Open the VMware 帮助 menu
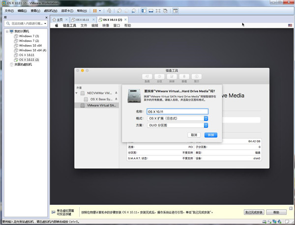The height and width of the screenshot is (225, 295). (82, 11)
